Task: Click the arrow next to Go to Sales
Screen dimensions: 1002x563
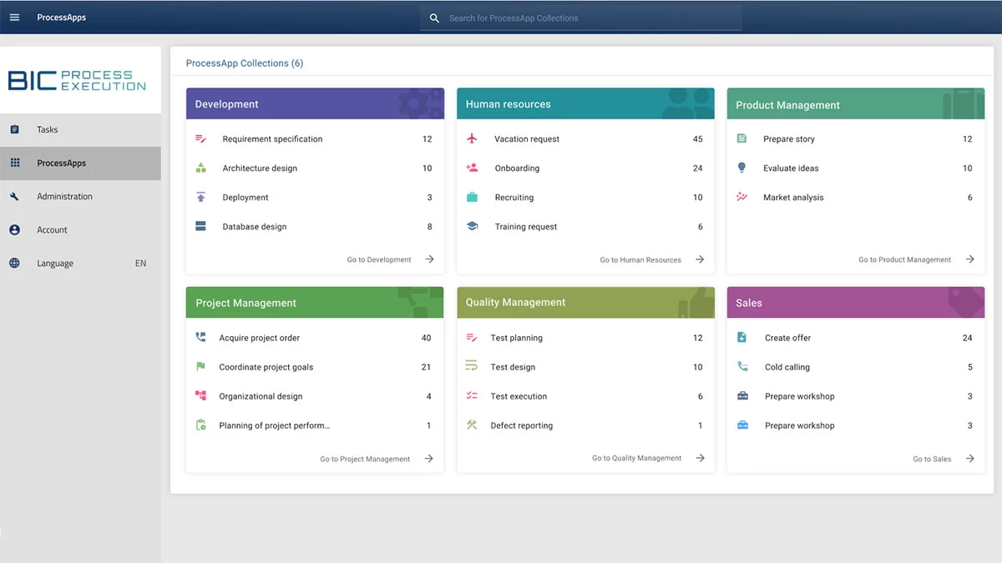Action: click(x=969, y=458)
